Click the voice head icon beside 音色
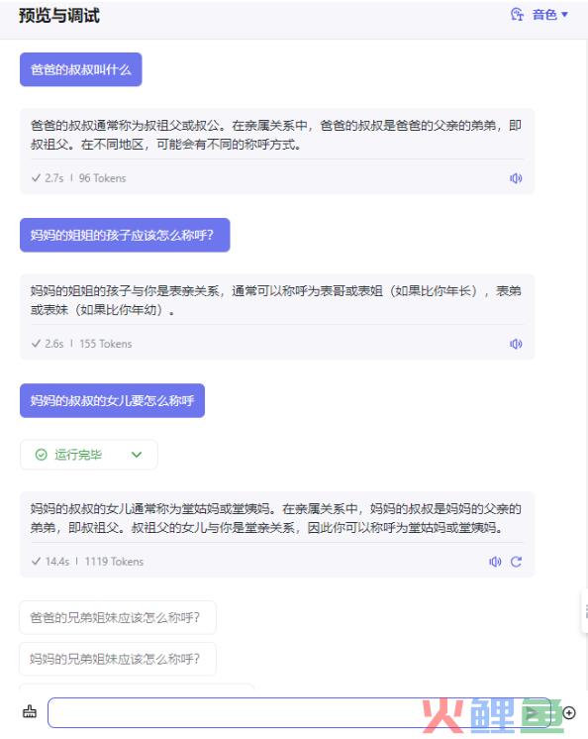The image size is (588, 739). click(517, 15)
